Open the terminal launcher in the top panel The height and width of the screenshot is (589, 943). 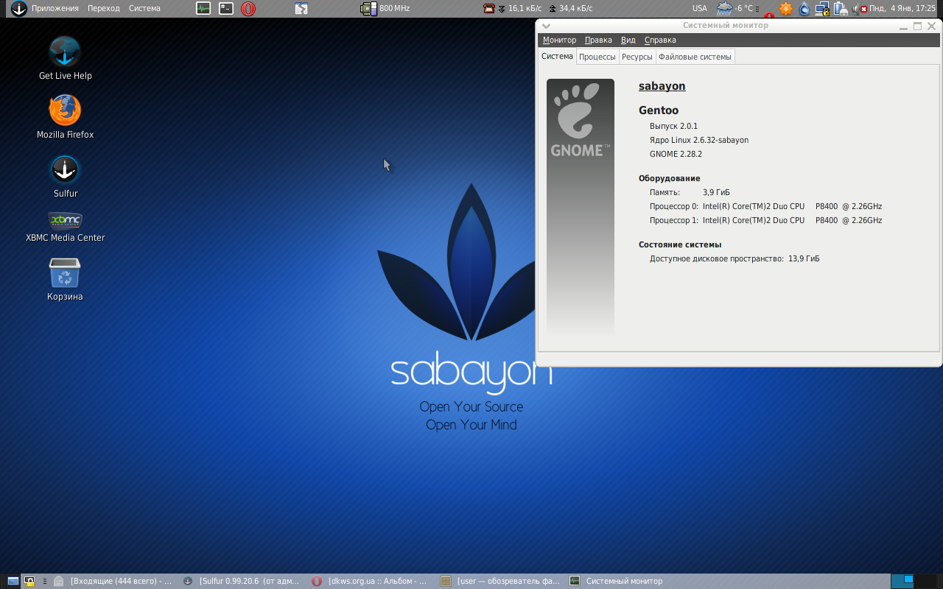[x=226, y=8]
